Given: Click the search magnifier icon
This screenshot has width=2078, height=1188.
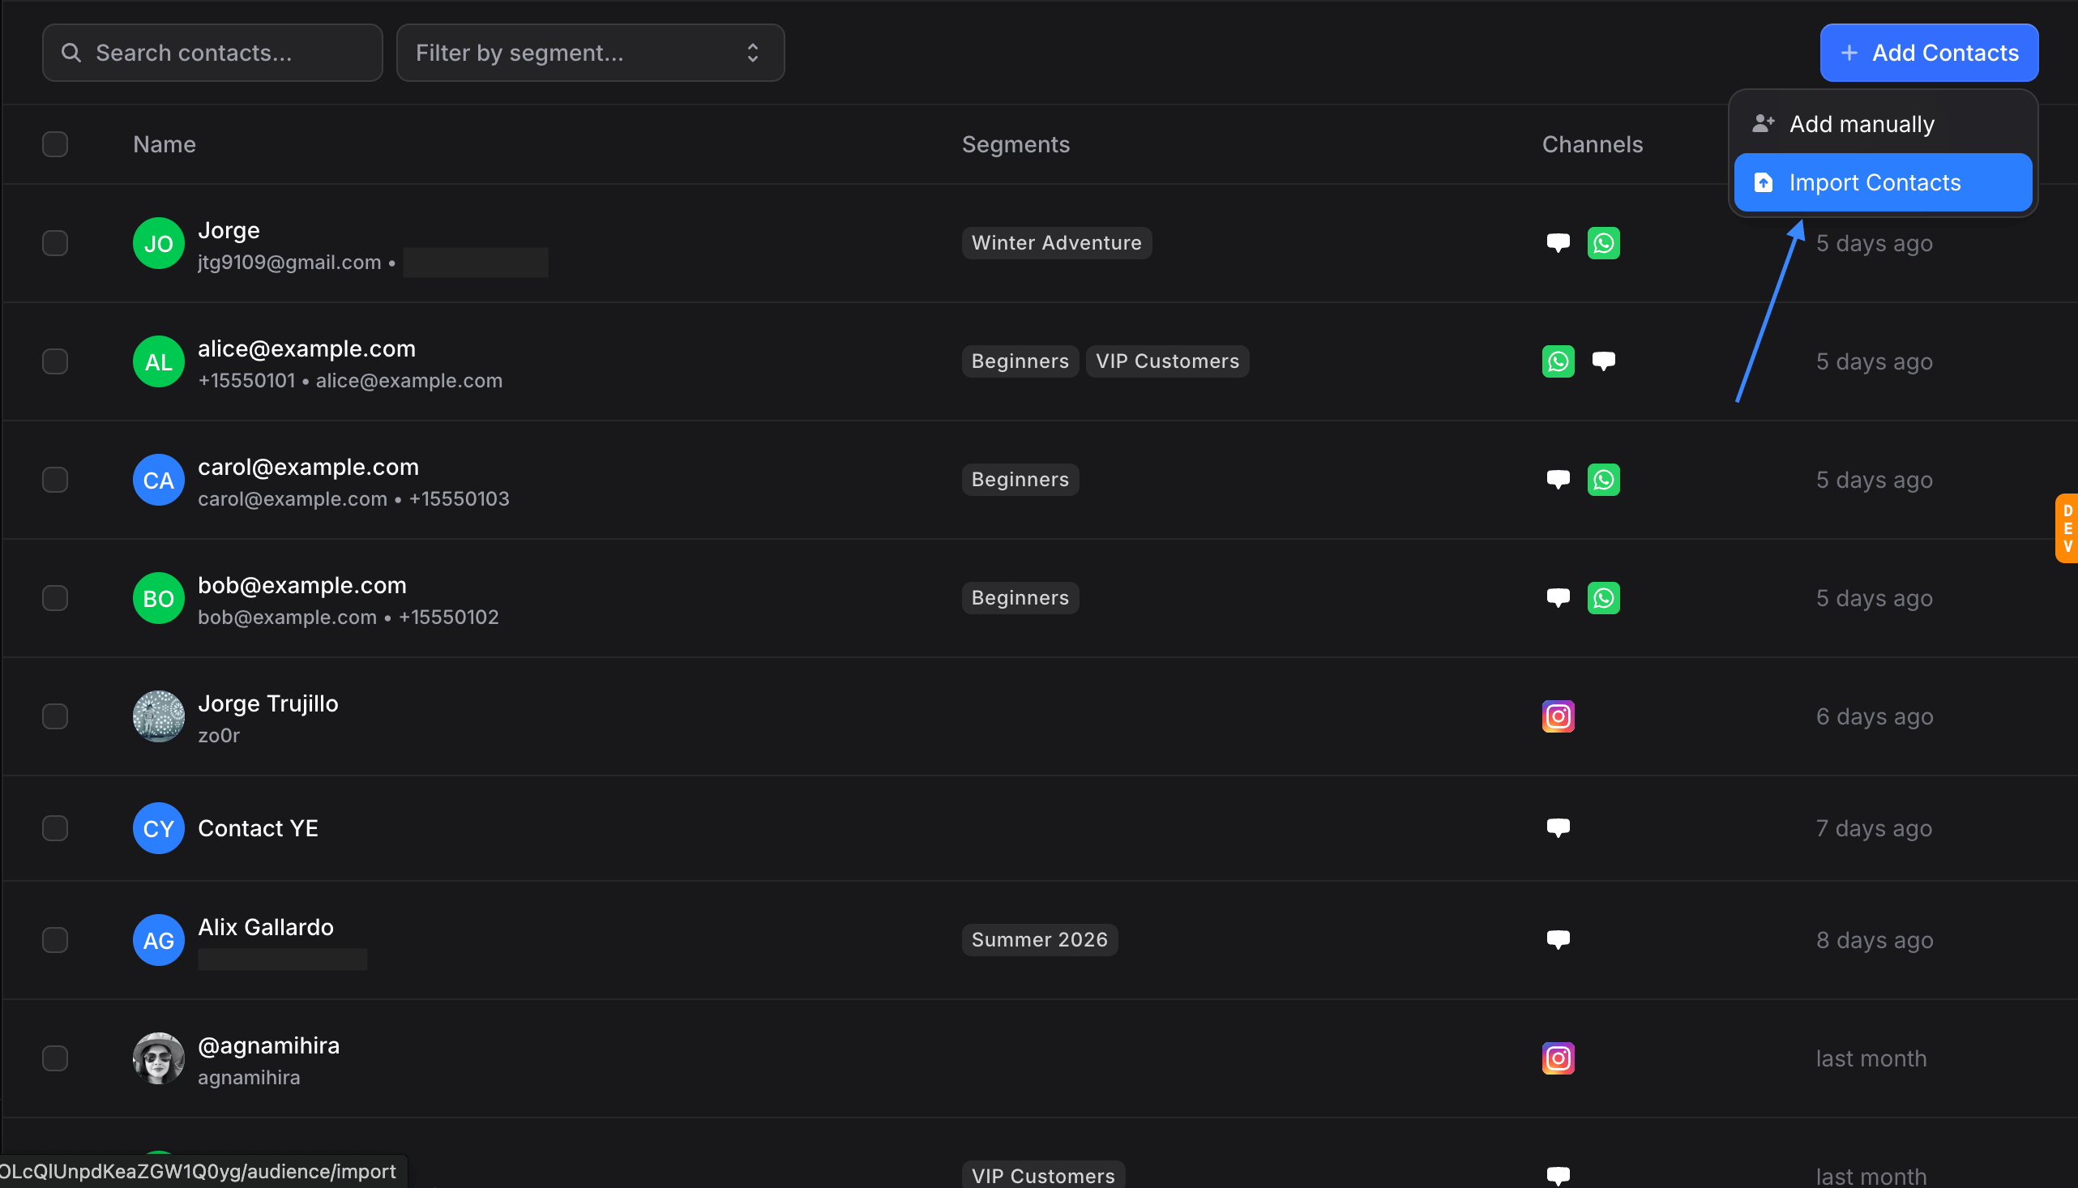Looking at the screenshot, I should (71, 52).
